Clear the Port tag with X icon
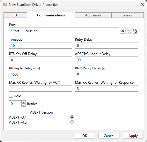Image resolution: width=147 pixels, height=142 pixels. click(123, 31)
